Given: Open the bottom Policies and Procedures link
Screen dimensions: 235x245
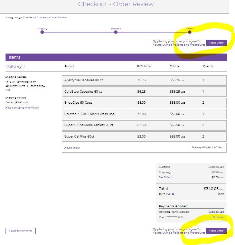Looking at the screenshot, I should pyautogui.click(x=179, y=233).
